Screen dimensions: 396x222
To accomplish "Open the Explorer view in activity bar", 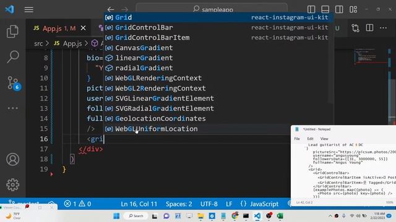I will pyautogui.click(x=12, y=31).
